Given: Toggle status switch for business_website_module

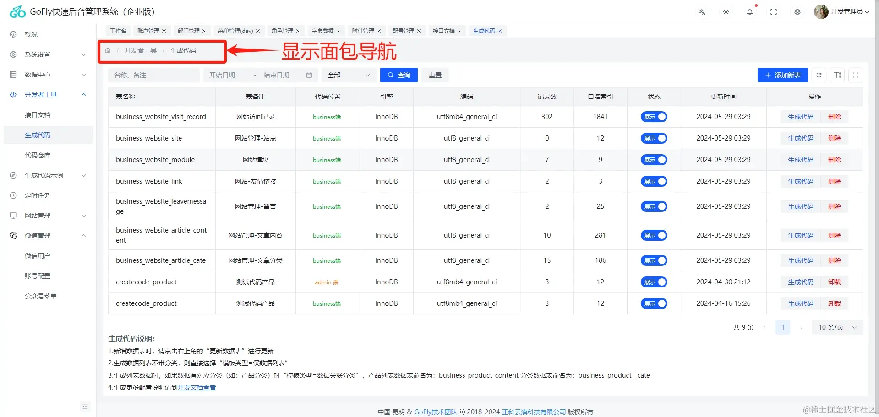Looking at the screenshot, I should tap(654, 160).
